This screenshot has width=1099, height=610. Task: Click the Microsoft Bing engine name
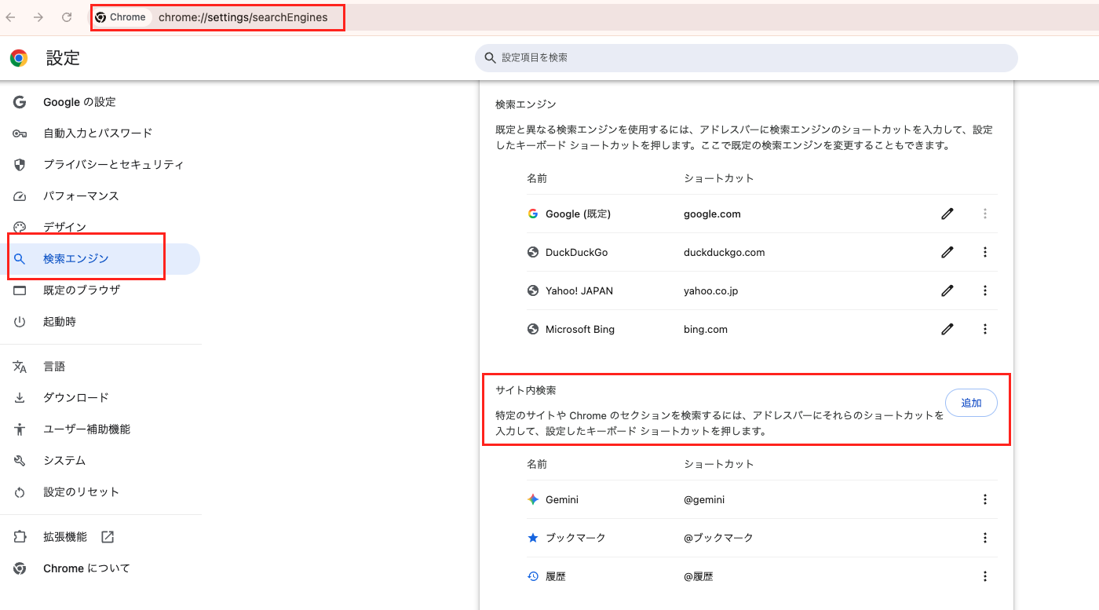coord(580,329)
